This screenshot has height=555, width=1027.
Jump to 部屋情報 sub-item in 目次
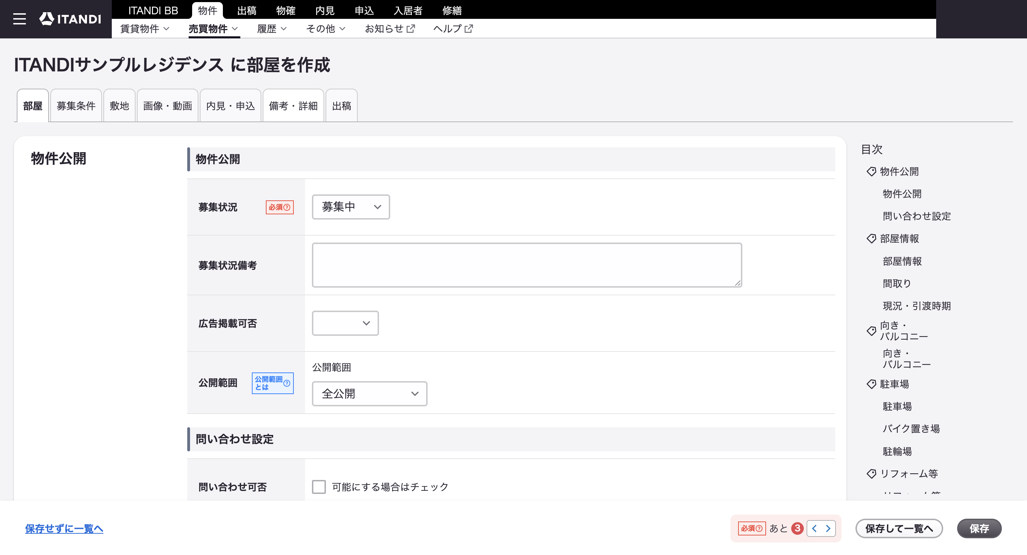tap(902, 261)
